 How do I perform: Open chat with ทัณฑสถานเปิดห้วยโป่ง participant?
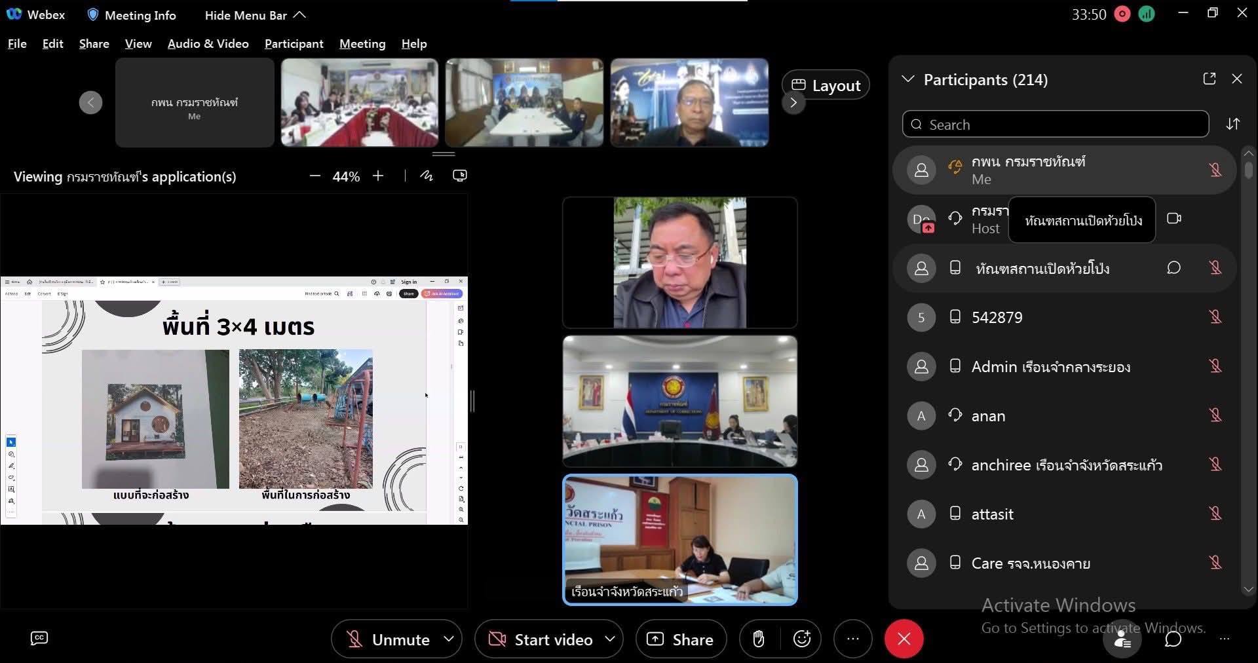pos(1173,268)
